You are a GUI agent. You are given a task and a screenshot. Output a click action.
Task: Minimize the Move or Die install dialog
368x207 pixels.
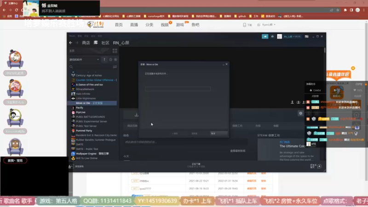point(224,64)
